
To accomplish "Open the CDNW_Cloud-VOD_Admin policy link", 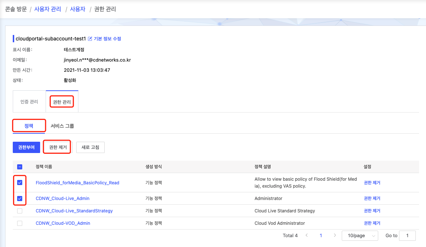I will (63, 223).
